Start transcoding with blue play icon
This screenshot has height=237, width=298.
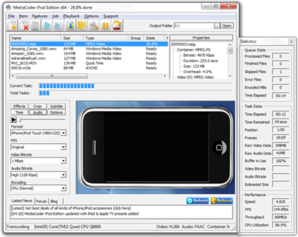(47, 26)
